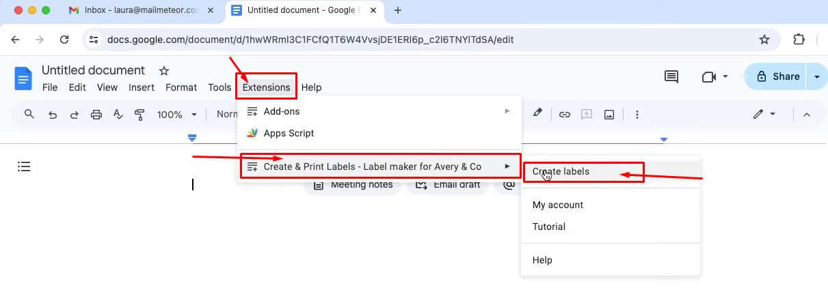Open a new browser tab
The height and width of the screenshot is (305, 828).
coord(398,10)
